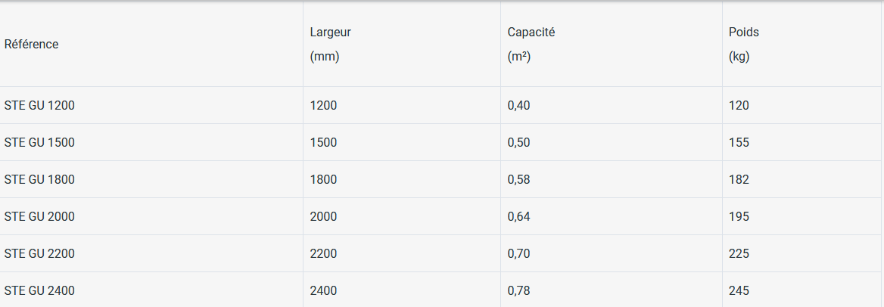Click the 0,40 capacity value
This screenshot has width=884, height=307.
(518, 106)
